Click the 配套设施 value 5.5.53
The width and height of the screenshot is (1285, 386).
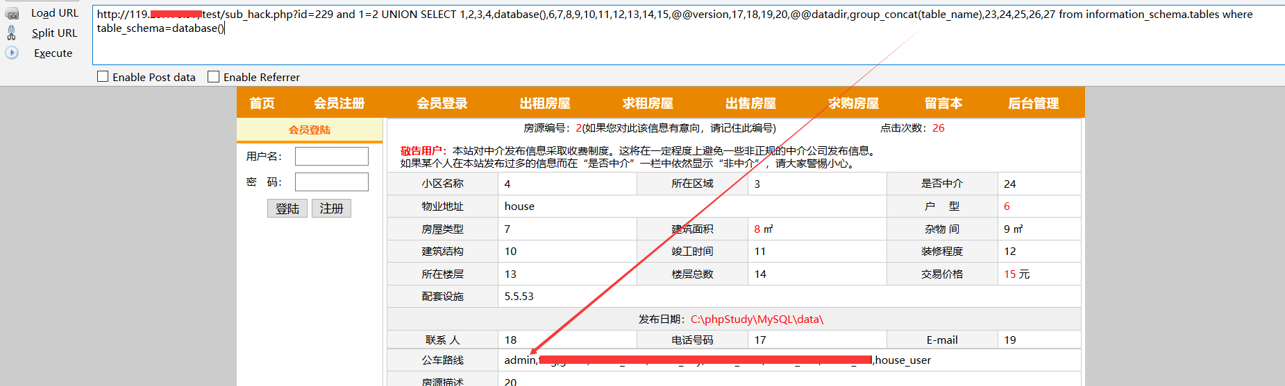coord(519,296)
